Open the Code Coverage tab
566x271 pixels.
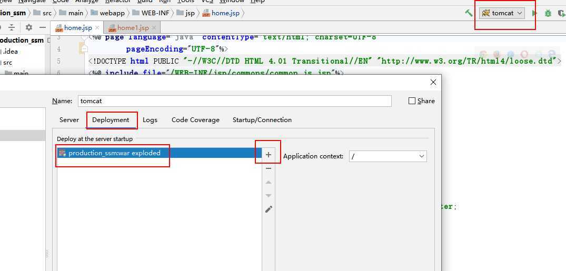[195, 120]
